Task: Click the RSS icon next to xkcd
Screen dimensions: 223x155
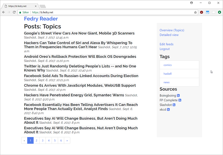Action: tap(168, 110)
